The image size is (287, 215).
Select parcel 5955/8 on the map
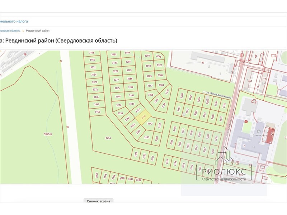coord(48,134)
